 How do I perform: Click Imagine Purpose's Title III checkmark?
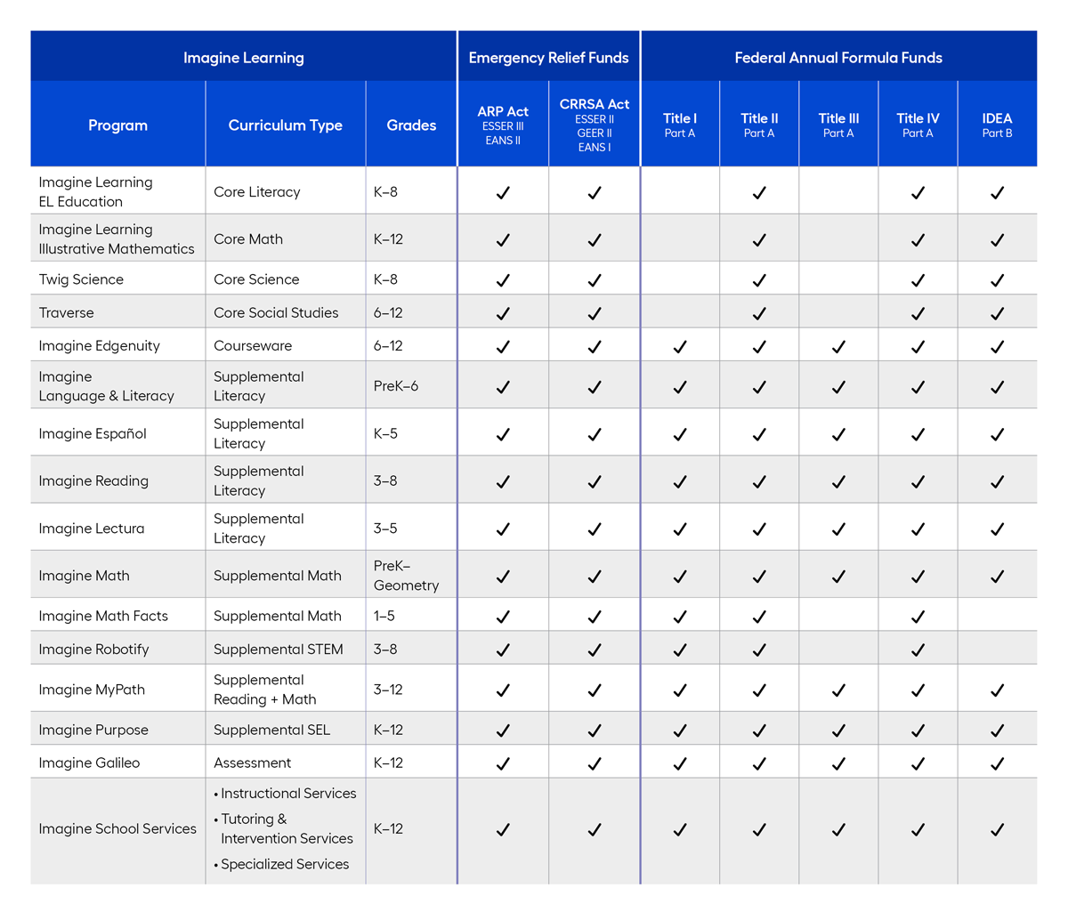838,730
